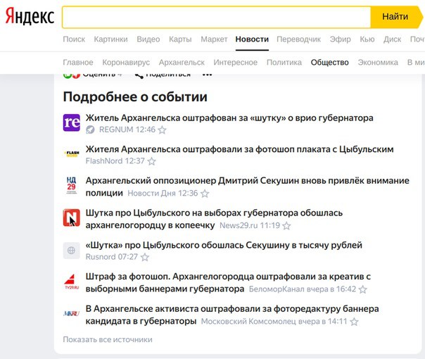425x359 pixels.
Task: Favorite News29.ru source via star icon
Action: 286,225
